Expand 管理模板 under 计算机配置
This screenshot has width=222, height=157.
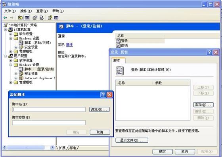[x=11, y=52]
